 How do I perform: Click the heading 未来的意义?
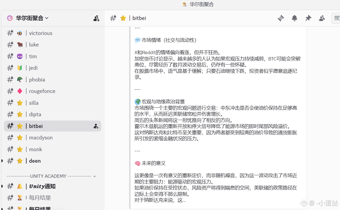(153, 163)
